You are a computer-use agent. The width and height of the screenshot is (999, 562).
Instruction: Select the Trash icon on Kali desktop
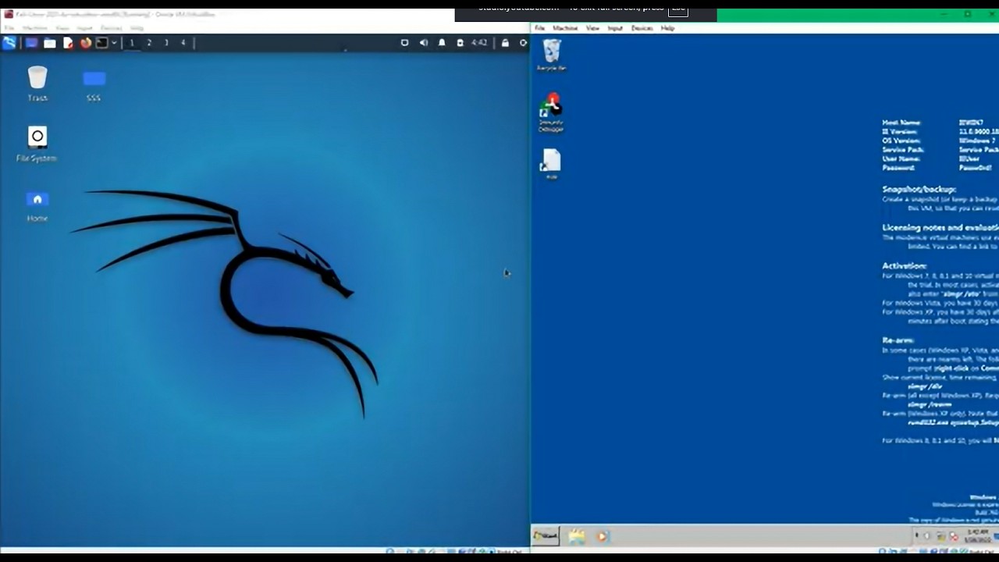pyautogui.click(x=37, y=84)
